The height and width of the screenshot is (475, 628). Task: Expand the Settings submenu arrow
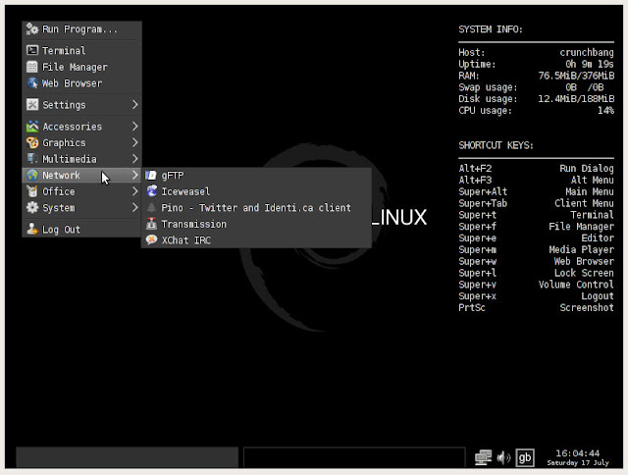[135, 105]
